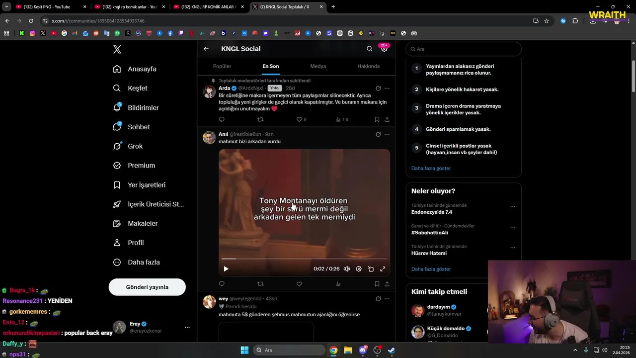
Task: Open Anasayfa from the sidebar
Action: [x=135, y=69]
